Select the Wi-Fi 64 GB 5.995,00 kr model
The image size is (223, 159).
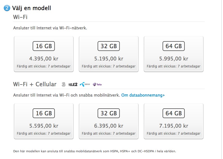point(174,54)
